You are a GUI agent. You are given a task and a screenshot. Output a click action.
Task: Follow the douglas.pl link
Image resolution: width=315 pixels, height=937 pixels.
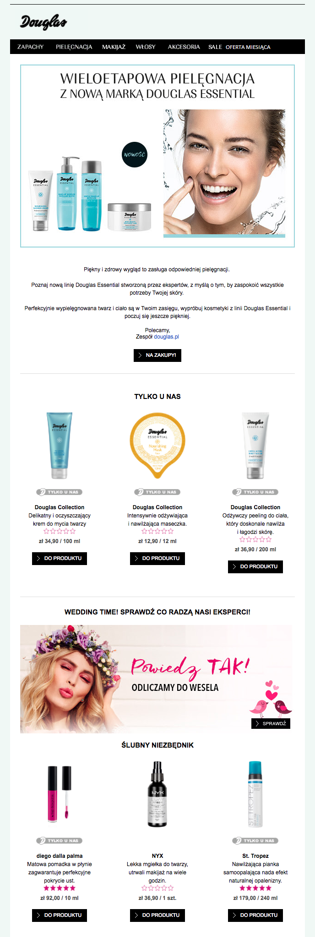coord(166,337)
